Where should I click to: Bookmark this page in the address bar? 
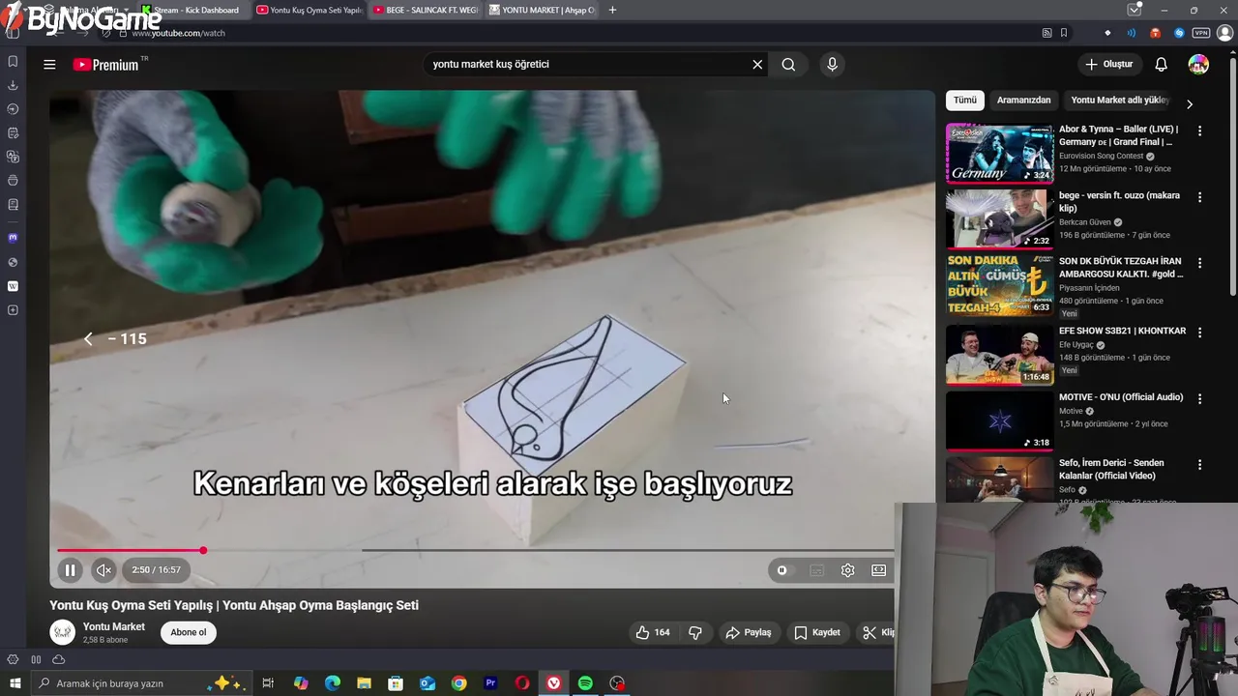point(1064,33)
